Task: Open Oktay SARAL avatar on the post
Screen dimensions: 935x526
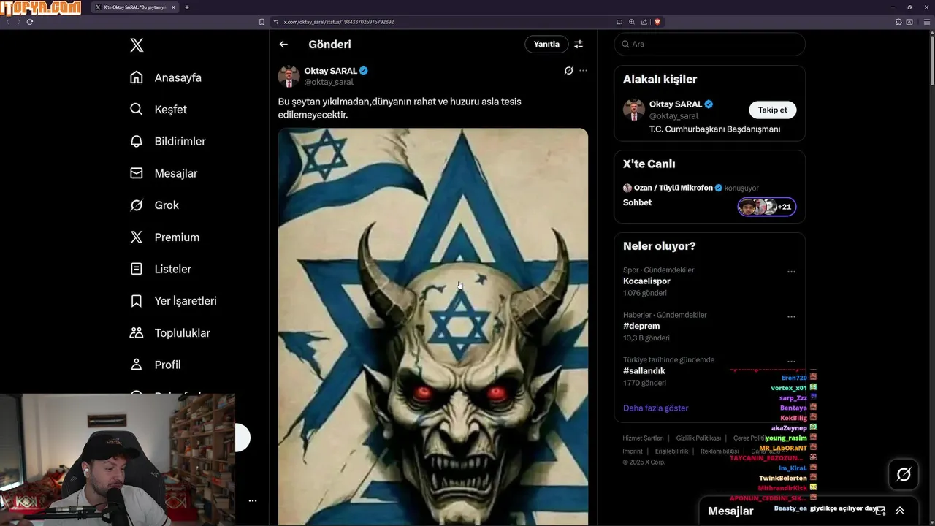Action: (289, 76)
